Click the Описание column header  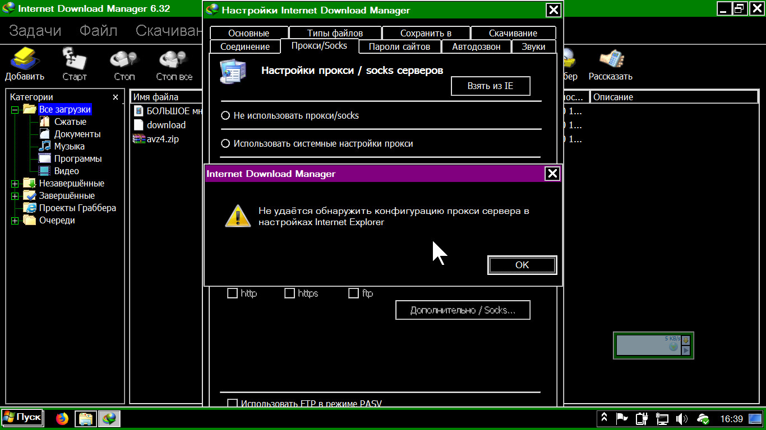674,97
